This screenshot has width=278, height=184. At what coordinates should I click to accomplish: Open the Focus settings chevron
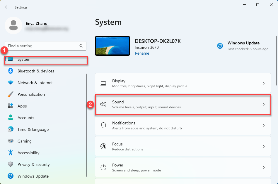tap(263, 146)
